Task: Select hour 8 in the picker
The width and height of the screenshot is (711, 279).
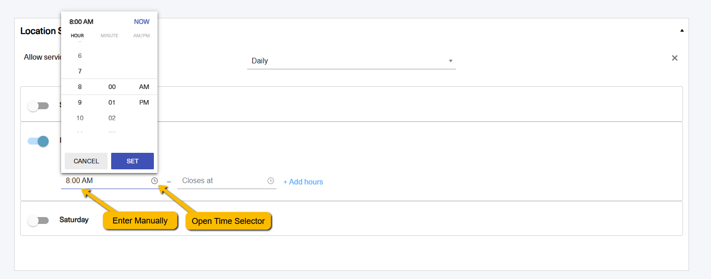Action: point(80,87)
